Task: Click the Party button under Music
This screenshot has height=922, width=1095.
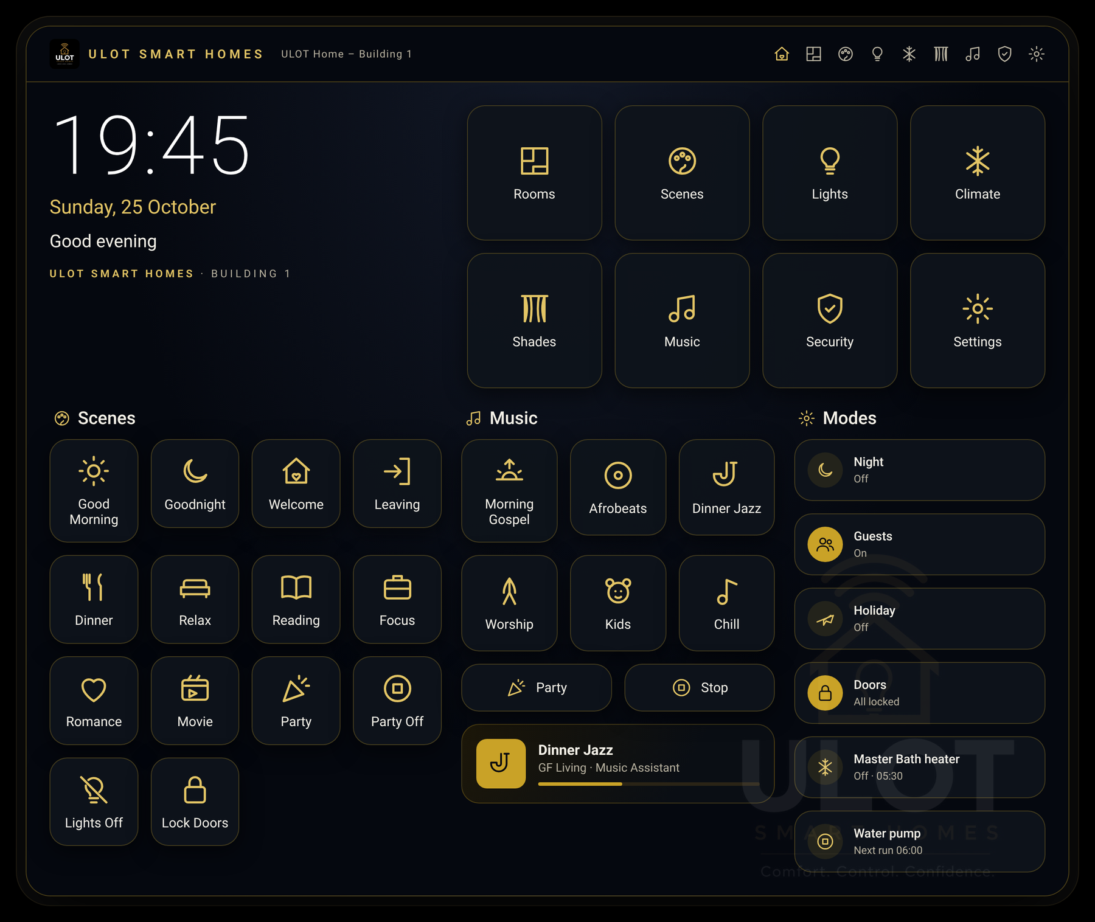Action: pyautogui.click(x=537, y=687)
